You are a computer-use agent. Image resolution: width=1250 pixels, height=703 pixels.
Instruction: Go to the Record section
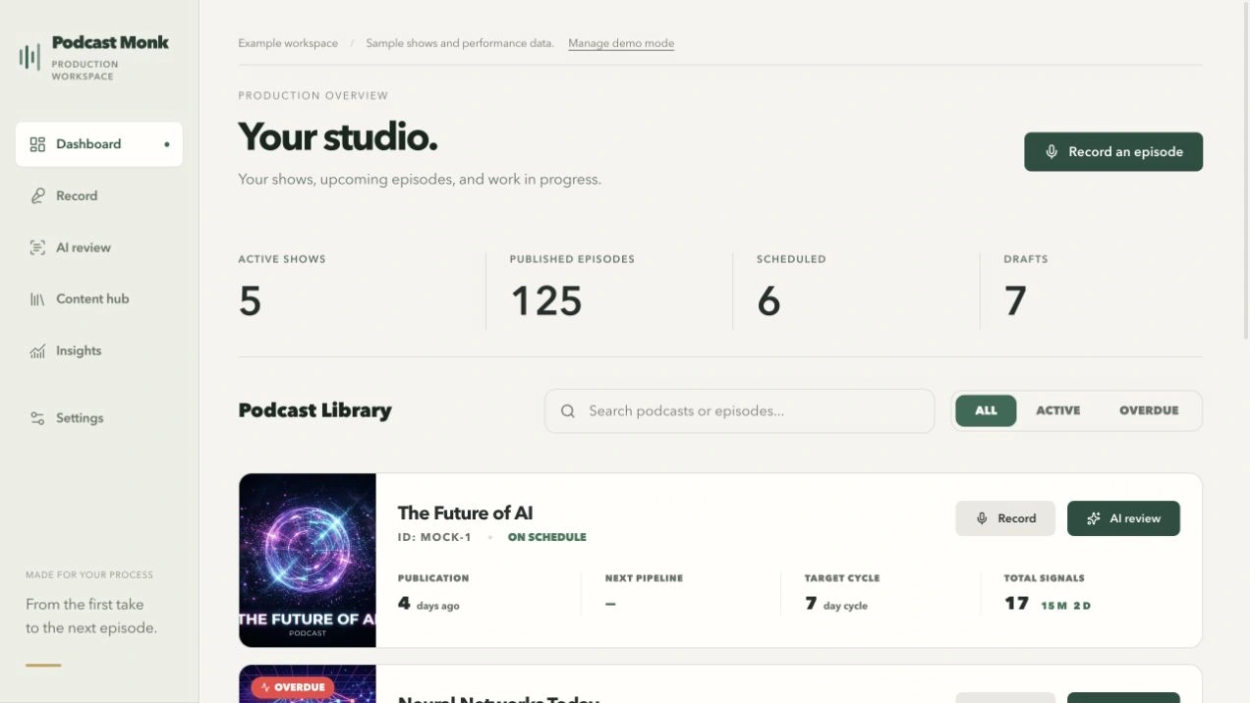(x=99, y=196)
